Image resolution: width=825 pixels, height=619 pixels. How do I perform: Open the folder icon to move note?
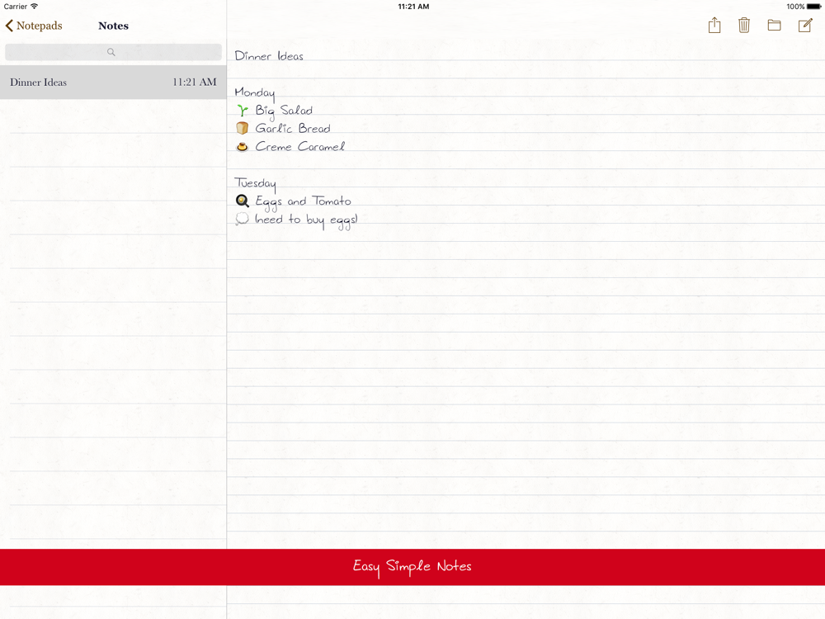(x=774, y=25)
